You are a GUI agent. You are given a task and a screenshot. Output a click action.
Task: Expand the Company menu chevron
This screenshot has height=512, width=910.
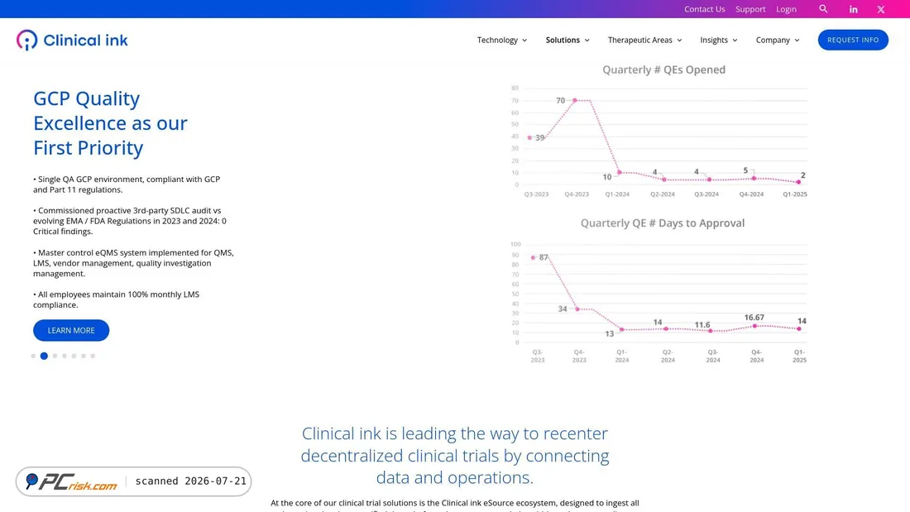797,41
